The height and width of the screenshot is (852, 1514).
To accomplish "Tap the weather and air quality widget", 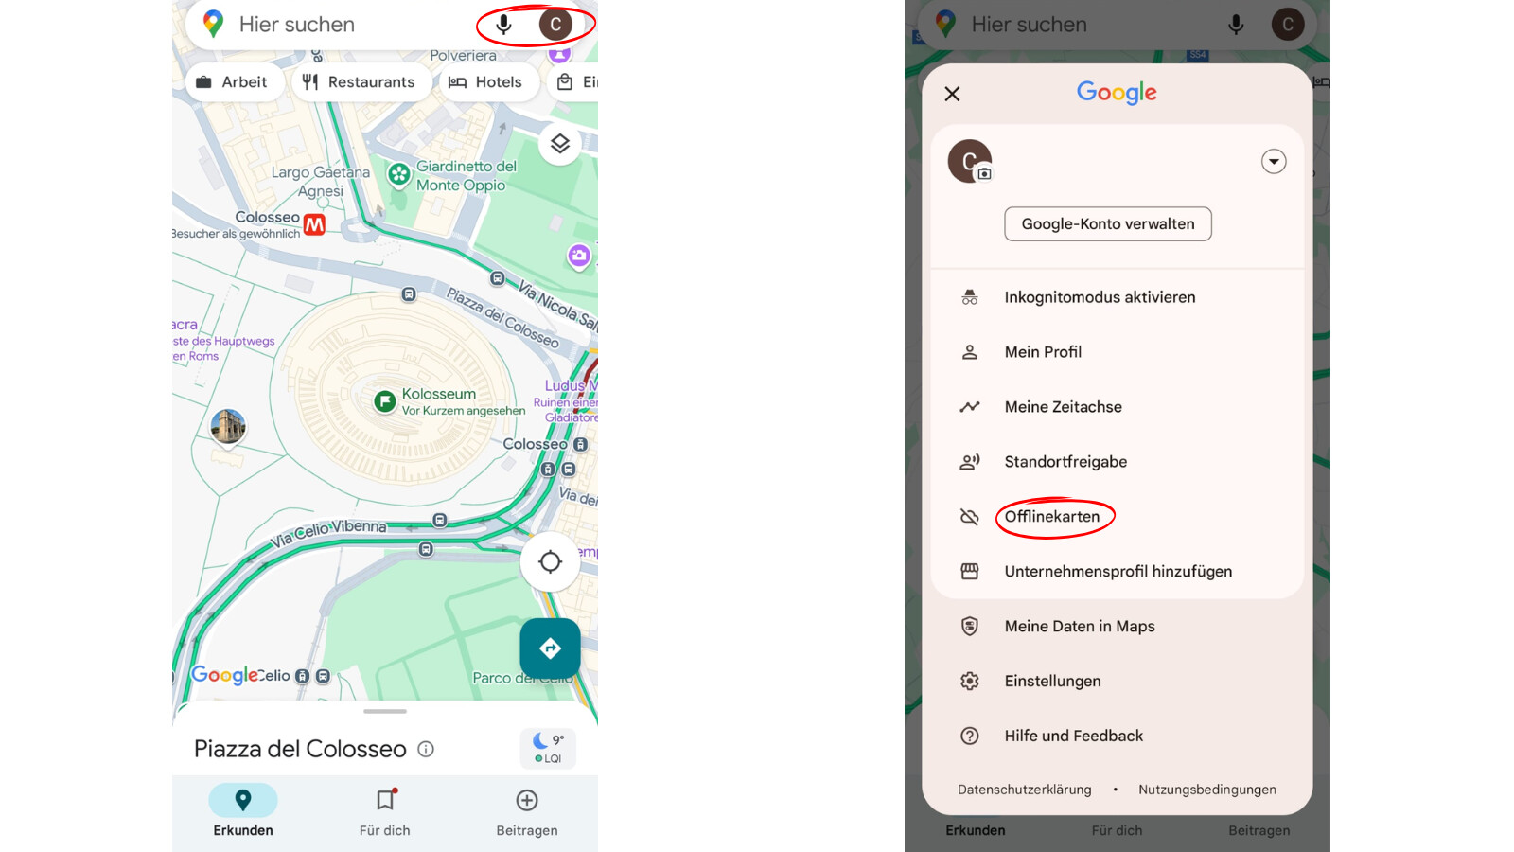I will click(549, 748).
